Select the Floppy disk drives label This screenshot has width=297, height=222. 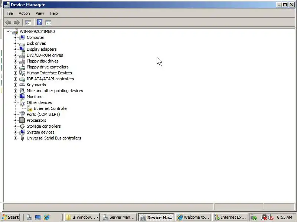click(43, 61)
